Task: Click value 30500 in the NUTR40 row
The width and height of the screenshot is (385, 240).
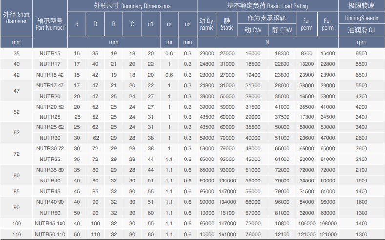Action: [306, 180]
